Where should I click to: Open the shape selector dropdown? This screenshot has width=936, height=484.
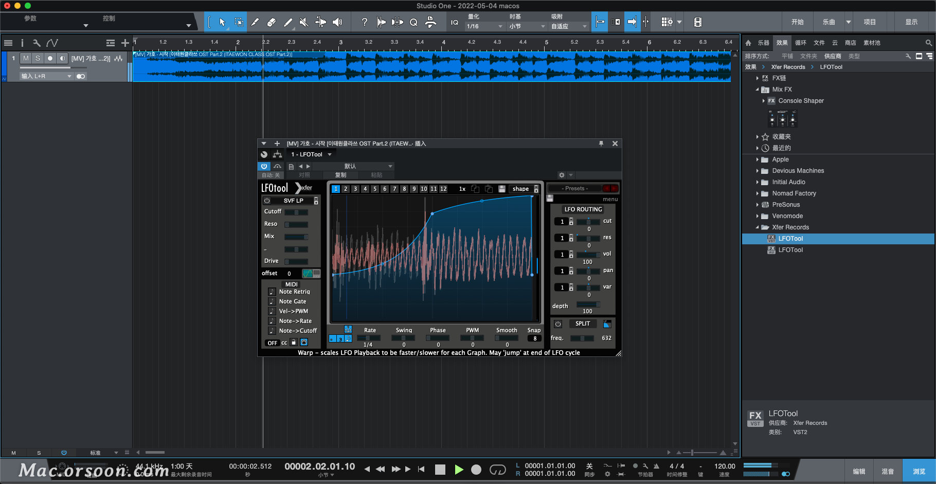click(524, 189)
